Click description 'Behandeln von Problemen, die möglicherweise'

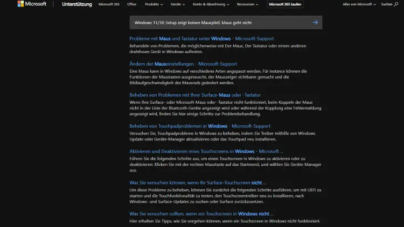point(218,48)
